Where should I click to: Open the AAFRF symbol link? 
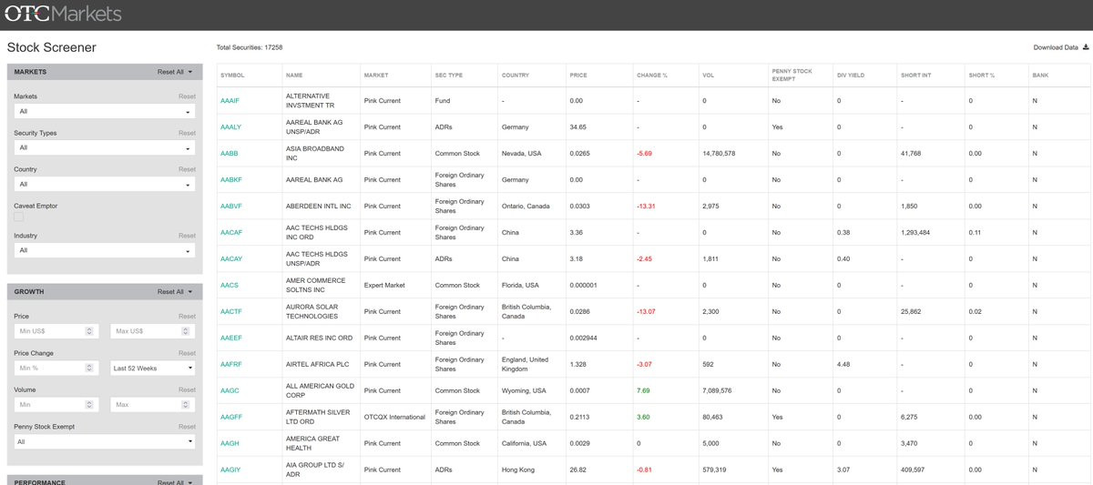coord(231,365)
